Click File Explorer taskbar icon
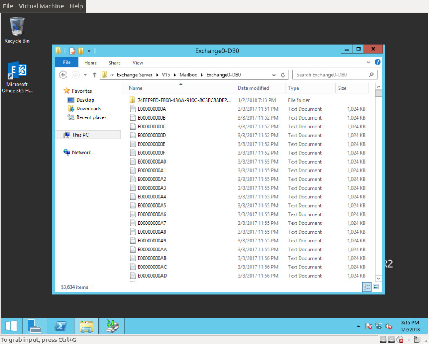 [86, 326]
